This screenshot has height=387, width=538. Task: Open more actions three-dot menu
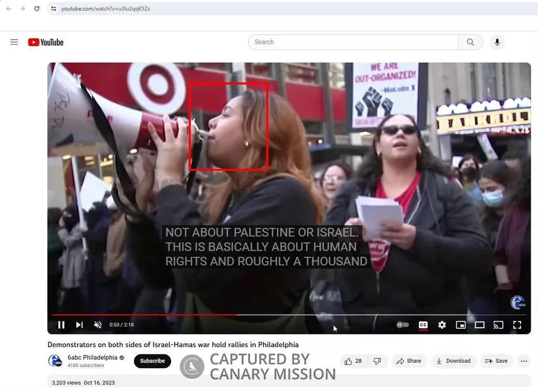click(x=524, y=361)
